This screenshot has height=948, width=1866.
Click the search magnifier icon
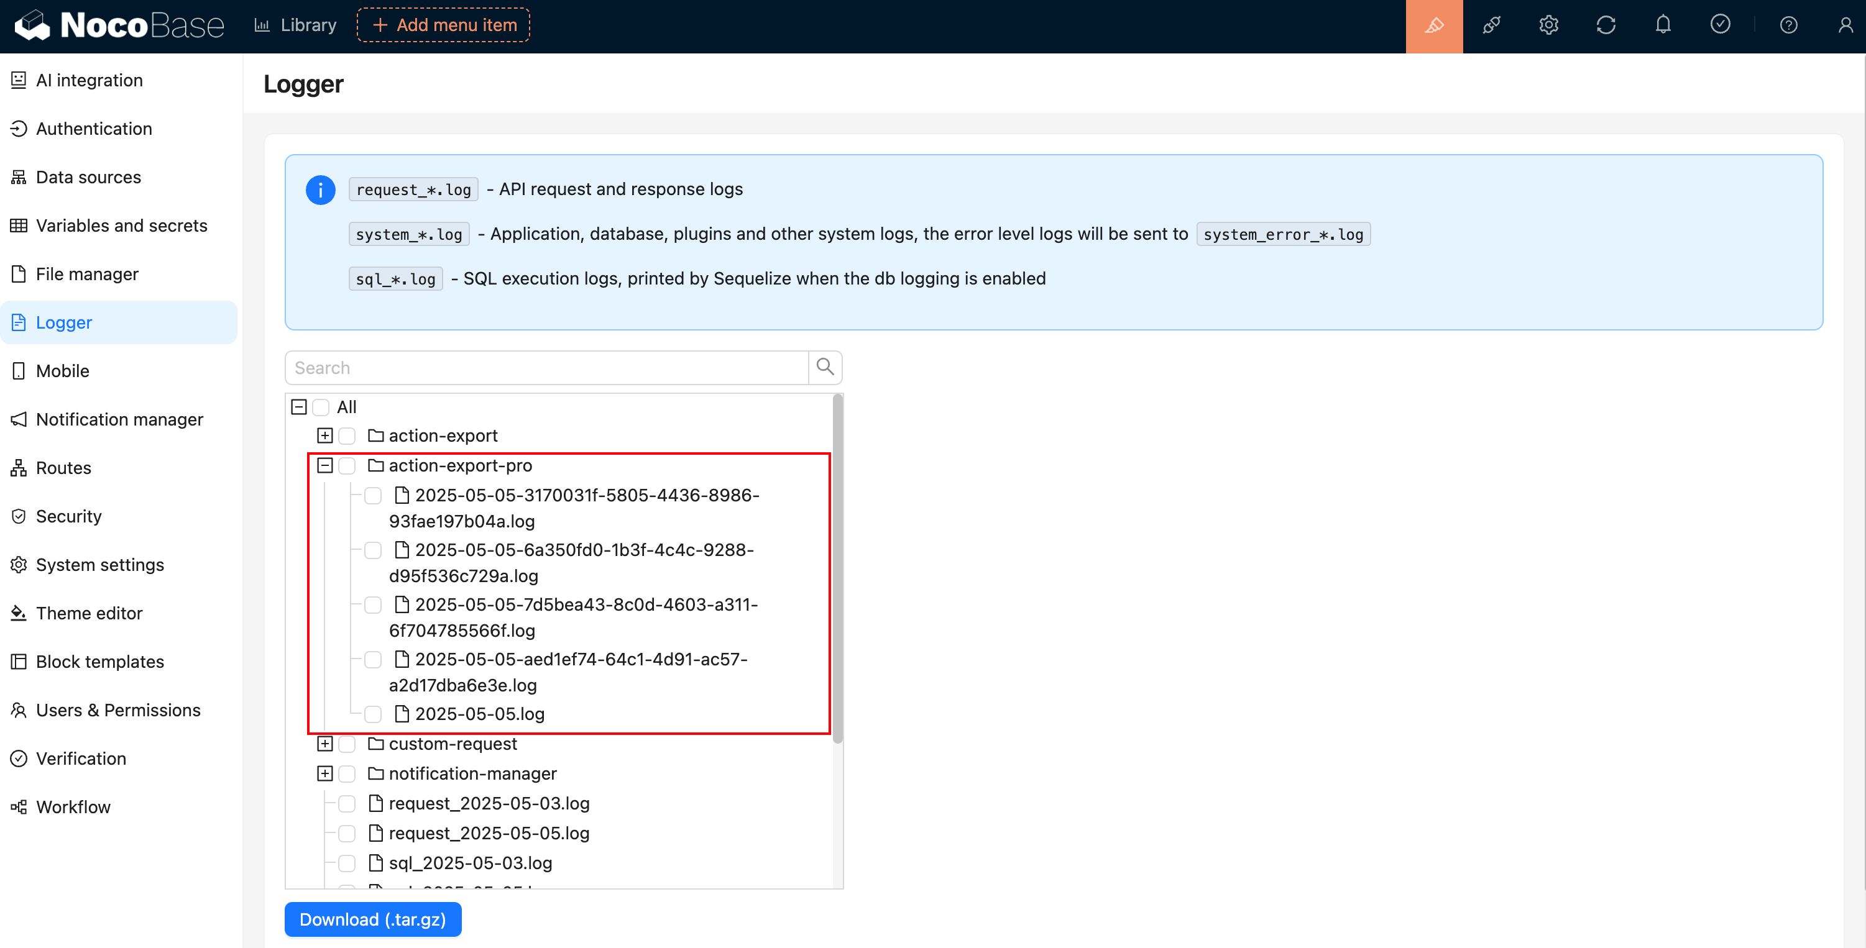point(825,367)
